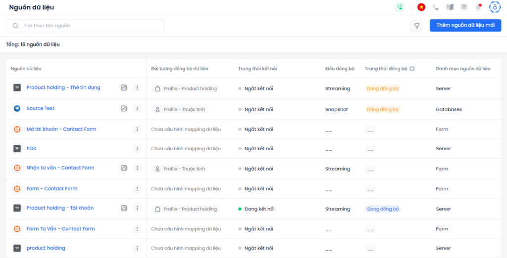507x258 pixels.
Task: Open Nhận tư vấn - Contact Form link
Action: tap(60, 168)
